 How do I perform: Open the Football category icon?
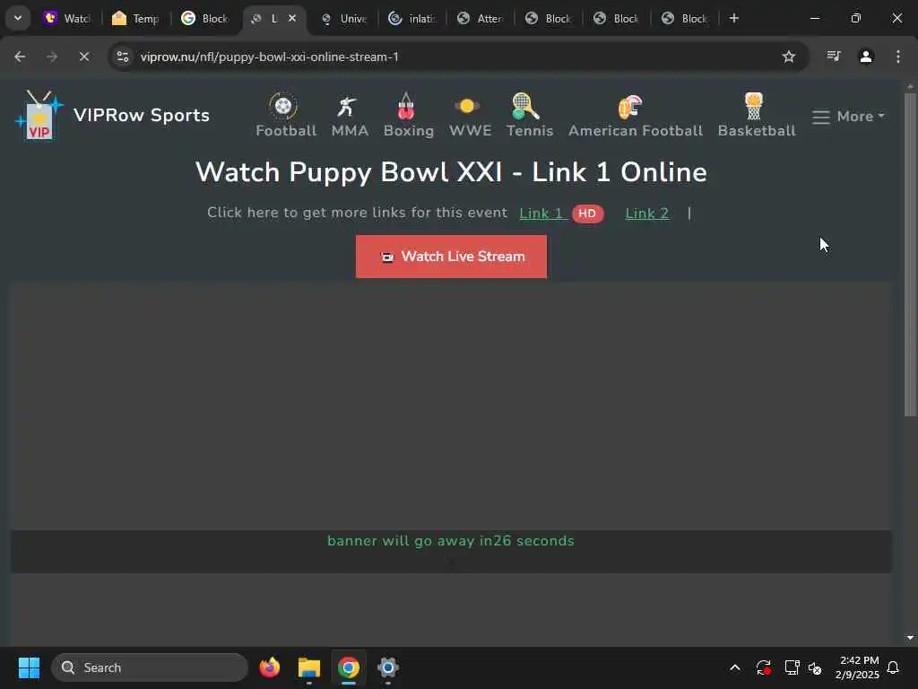(x=284, y=106)
